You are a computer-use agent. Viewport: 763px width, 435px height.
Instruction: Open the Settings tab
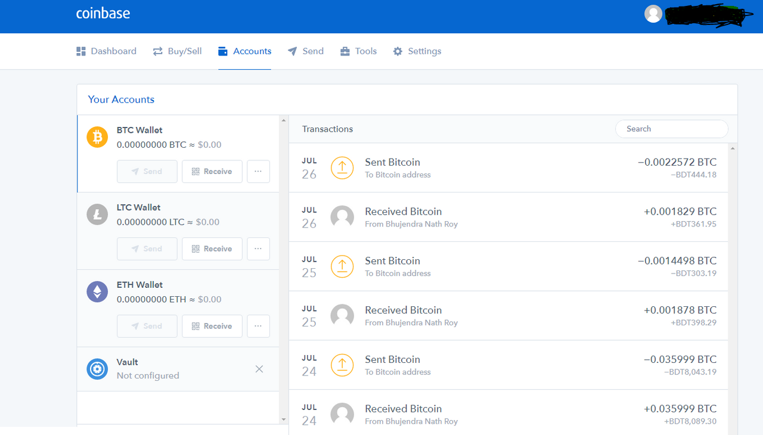(417, 51)
